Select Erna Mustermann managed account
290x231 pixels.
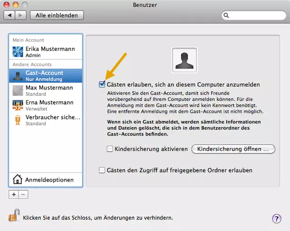tap(49, 105)
